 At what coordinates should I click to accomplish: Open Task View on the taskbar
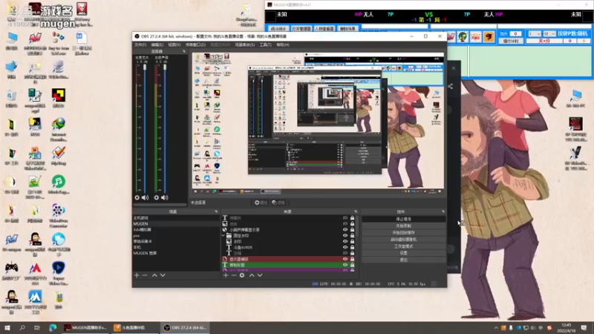point(36,327)
